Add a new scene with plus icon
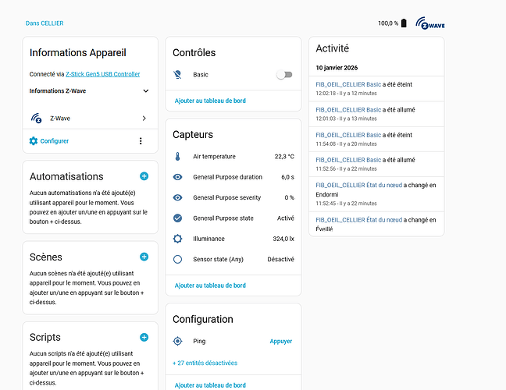The height and width of the screenshot is (390, 506). pos(144,257)
